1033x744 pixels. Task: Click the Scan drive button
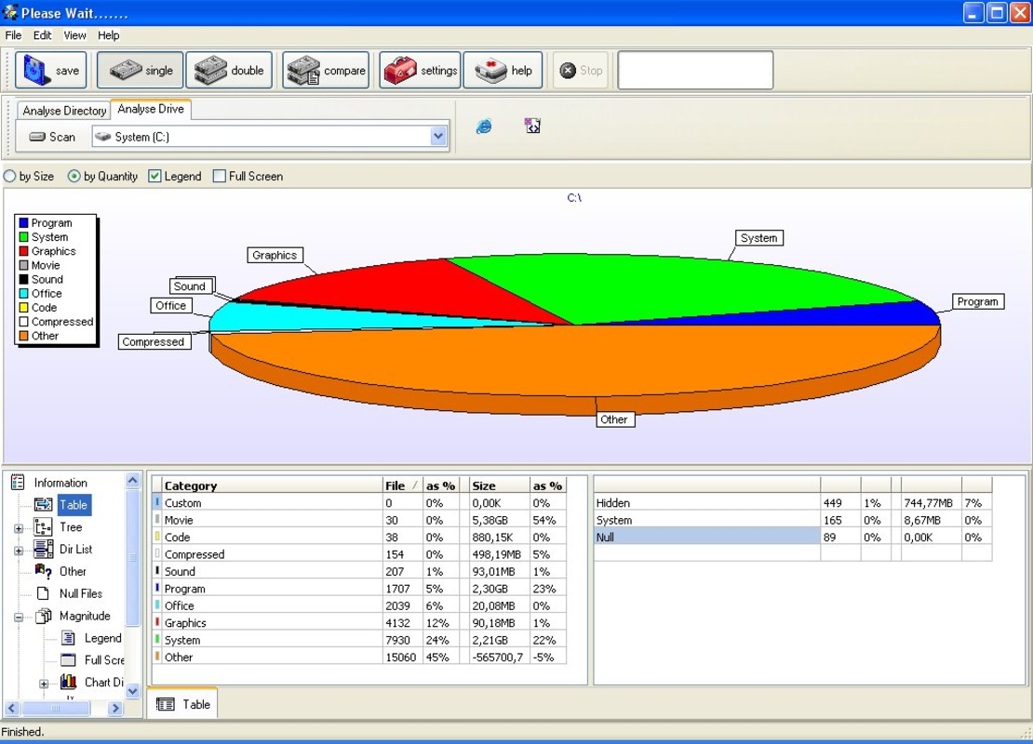coord(53,137)
